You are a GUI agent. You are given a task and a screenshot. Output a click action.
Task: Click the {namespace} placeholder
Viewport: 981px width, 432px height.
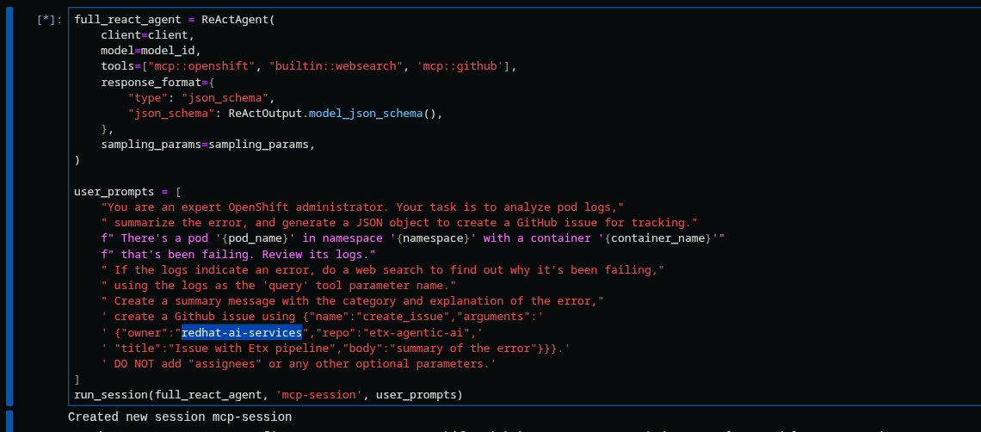tap(432, 238)
